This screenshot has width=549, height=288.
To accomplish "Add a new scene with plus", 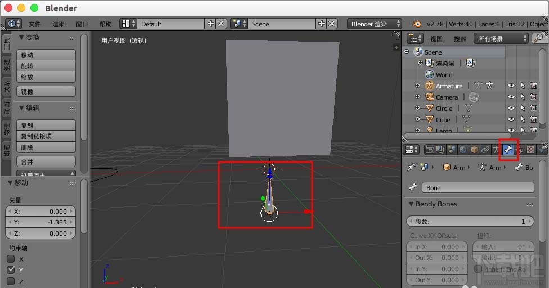I will (321, 24).
